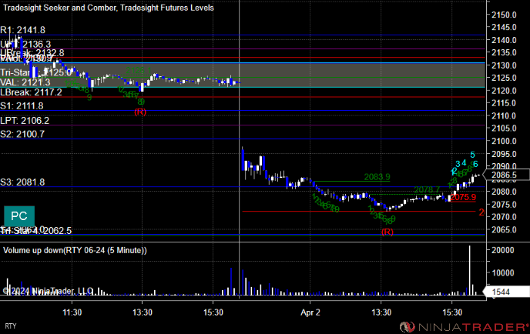Click the red (R) marker below S1 line
This screenshot has height=334, width=530.
coord(140,112)
